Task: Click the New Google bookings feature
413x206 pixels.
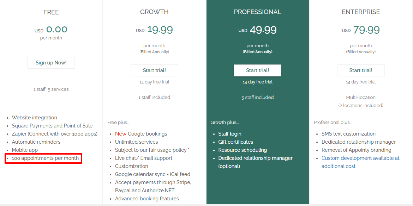Action: 141,133
